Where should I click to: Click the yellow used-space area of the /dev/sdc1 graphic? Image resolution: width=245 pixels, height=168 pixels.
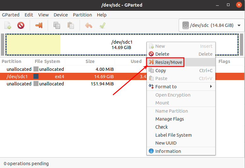33,45
